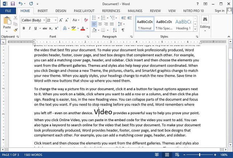Apply the Heading 1 style
This screenshot has width=233, height=158.
click(183, 24)
